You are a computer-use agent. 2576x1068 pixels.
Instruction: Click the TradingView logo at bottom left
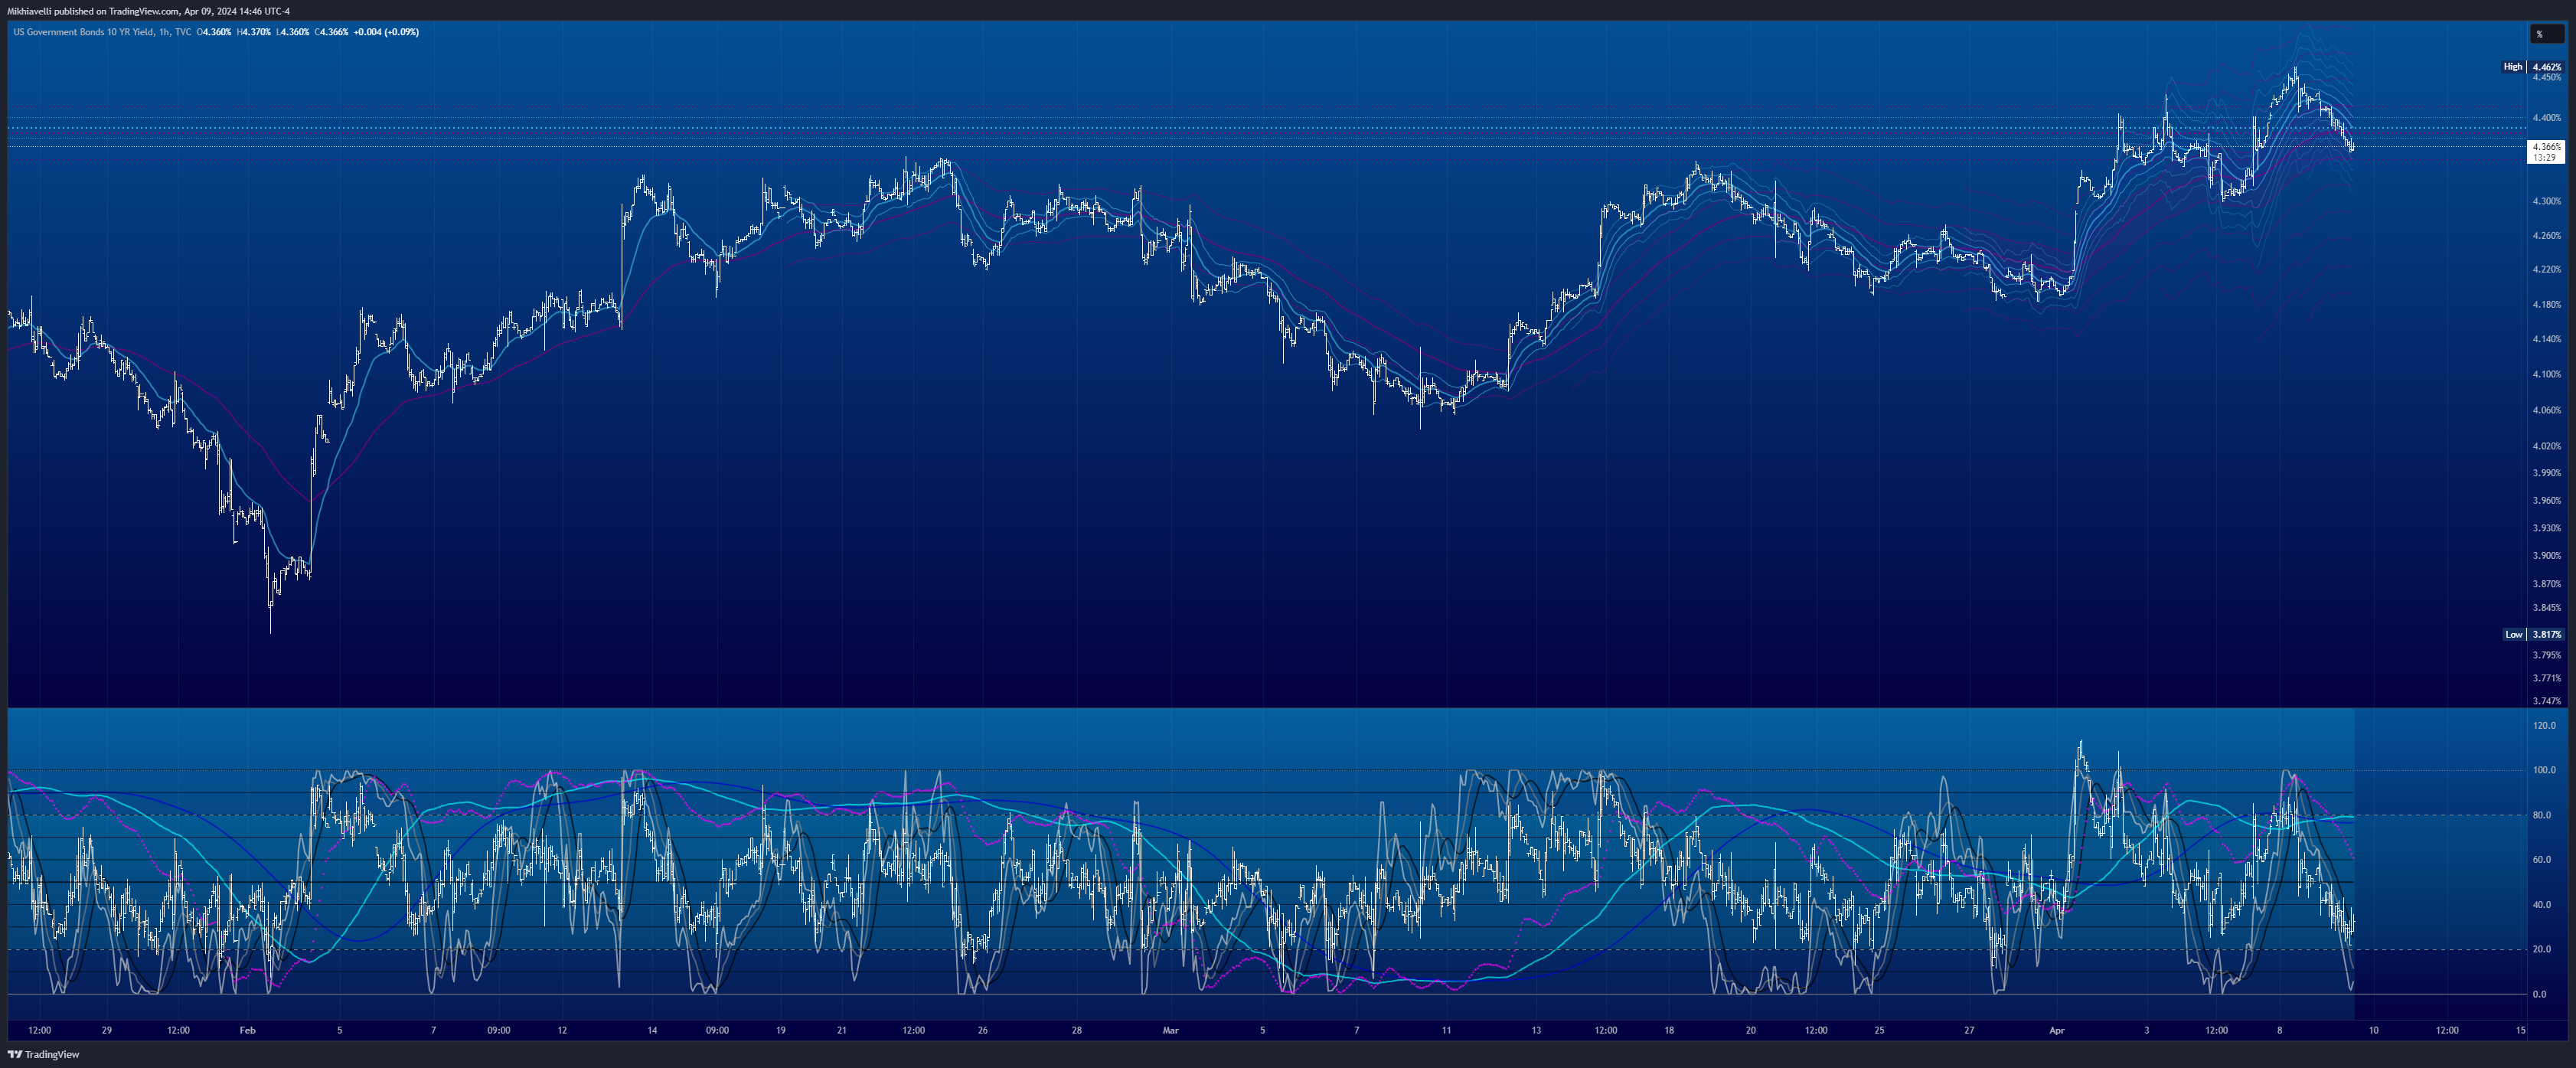[44, 1054]
